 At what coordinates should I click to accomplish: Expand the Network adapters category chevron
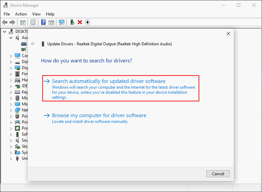(x=11, y=110)
